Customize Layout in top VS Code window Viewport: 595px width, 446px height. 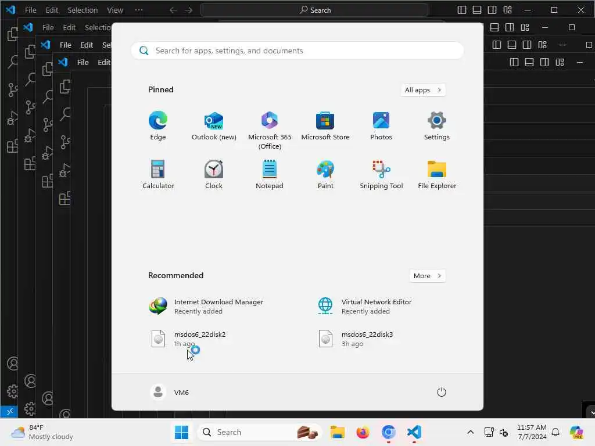tap(507, 10)
